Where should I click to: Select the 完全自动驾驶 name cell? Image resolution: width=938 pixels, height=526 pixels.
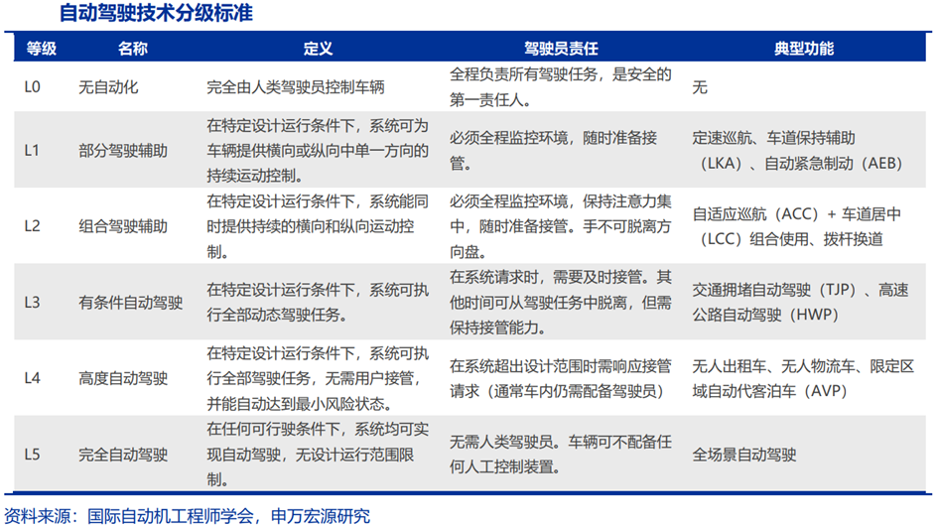(123, 455)
